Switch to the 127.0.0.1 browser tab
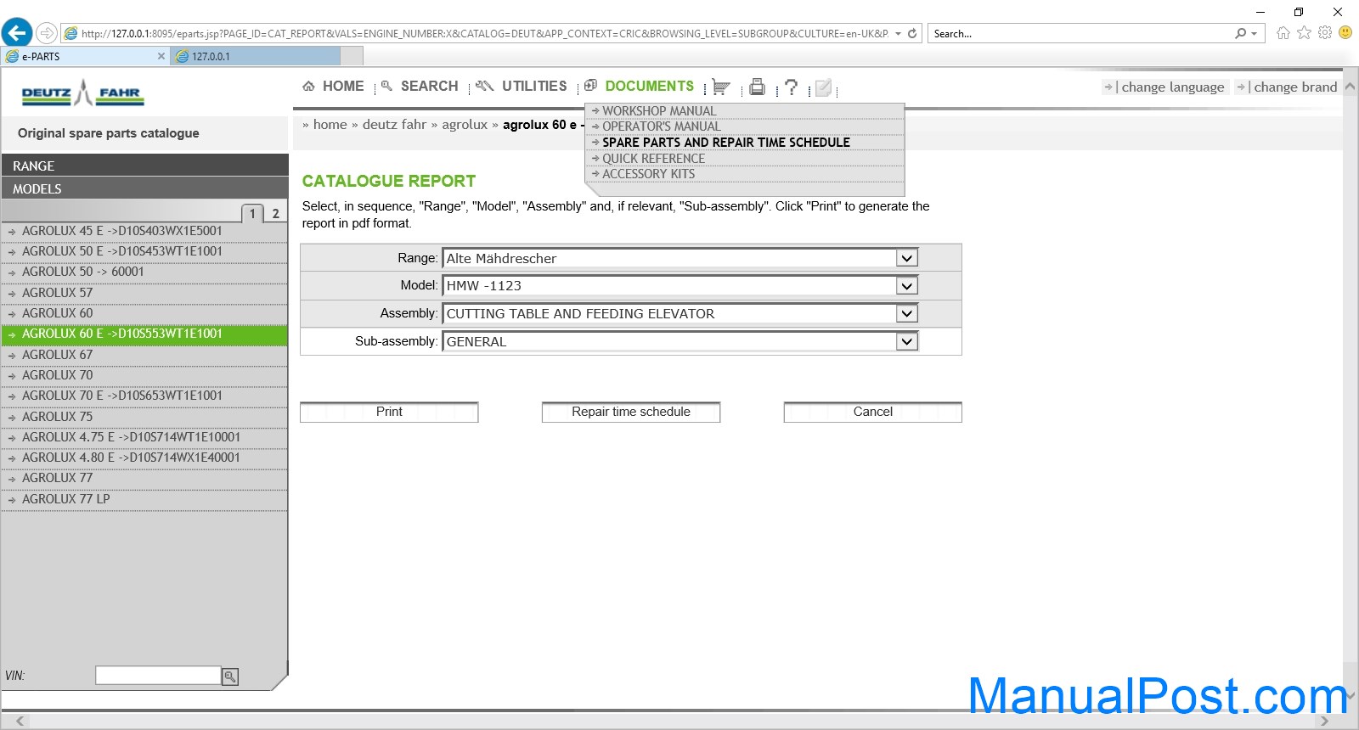This screenshot has width=1359, height=730. point(255,56)
